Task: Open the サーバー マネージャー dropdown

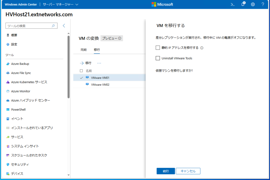Action: tap(61, 4)
